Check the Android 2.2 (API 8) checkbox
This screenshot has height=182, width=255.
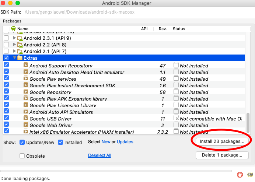6,45
